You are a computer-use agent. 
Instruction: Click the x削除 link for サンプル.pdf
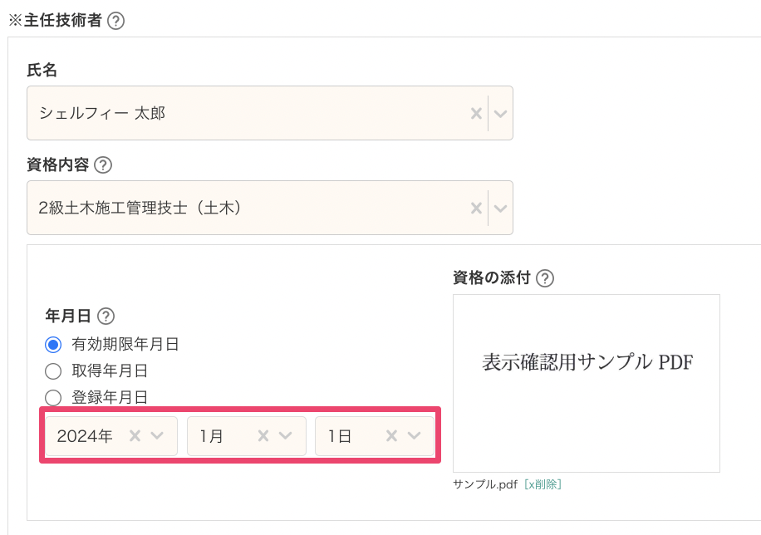point(543,484)
